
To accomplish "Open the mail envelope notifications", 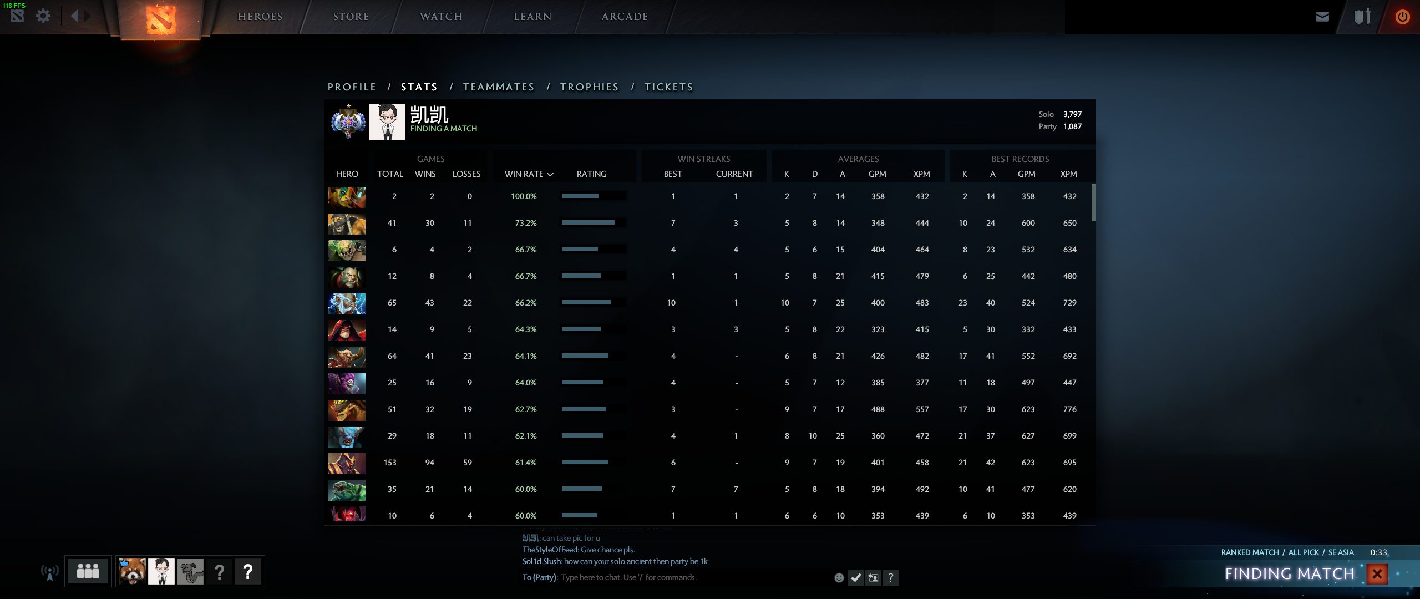I will [x=1322, y=17].
